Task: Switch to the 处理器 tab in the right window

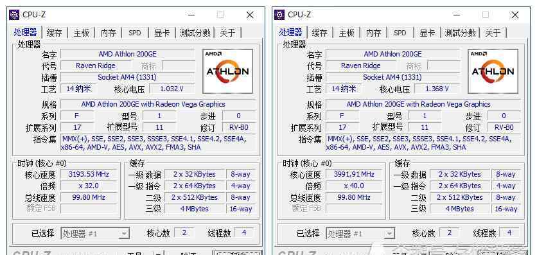Action: click(x=291, y=32)
